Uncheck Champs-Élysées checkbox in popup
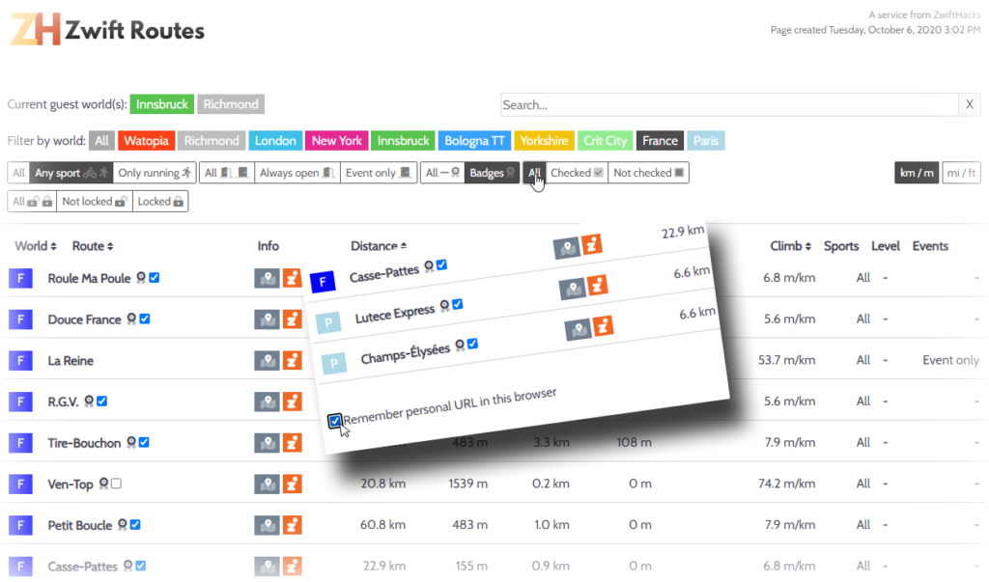Screen dimensions: 989x582 coord(472,343)
